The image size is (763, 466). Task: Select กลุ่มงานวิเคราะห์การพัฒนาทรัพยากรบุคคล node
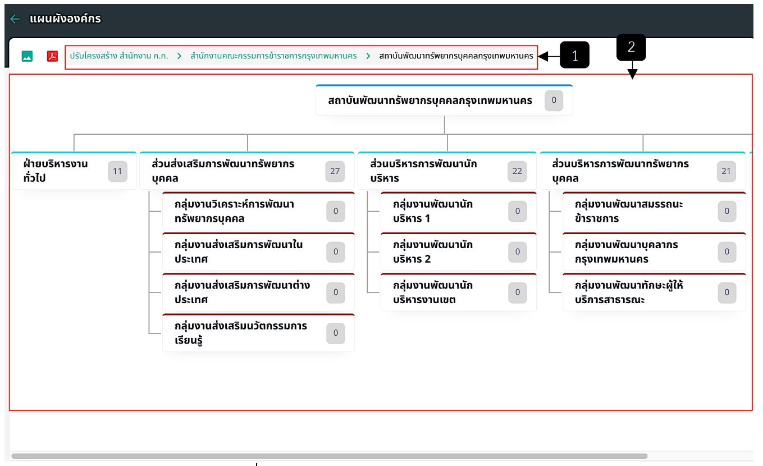pyautogui.click(x=258, y=211)
